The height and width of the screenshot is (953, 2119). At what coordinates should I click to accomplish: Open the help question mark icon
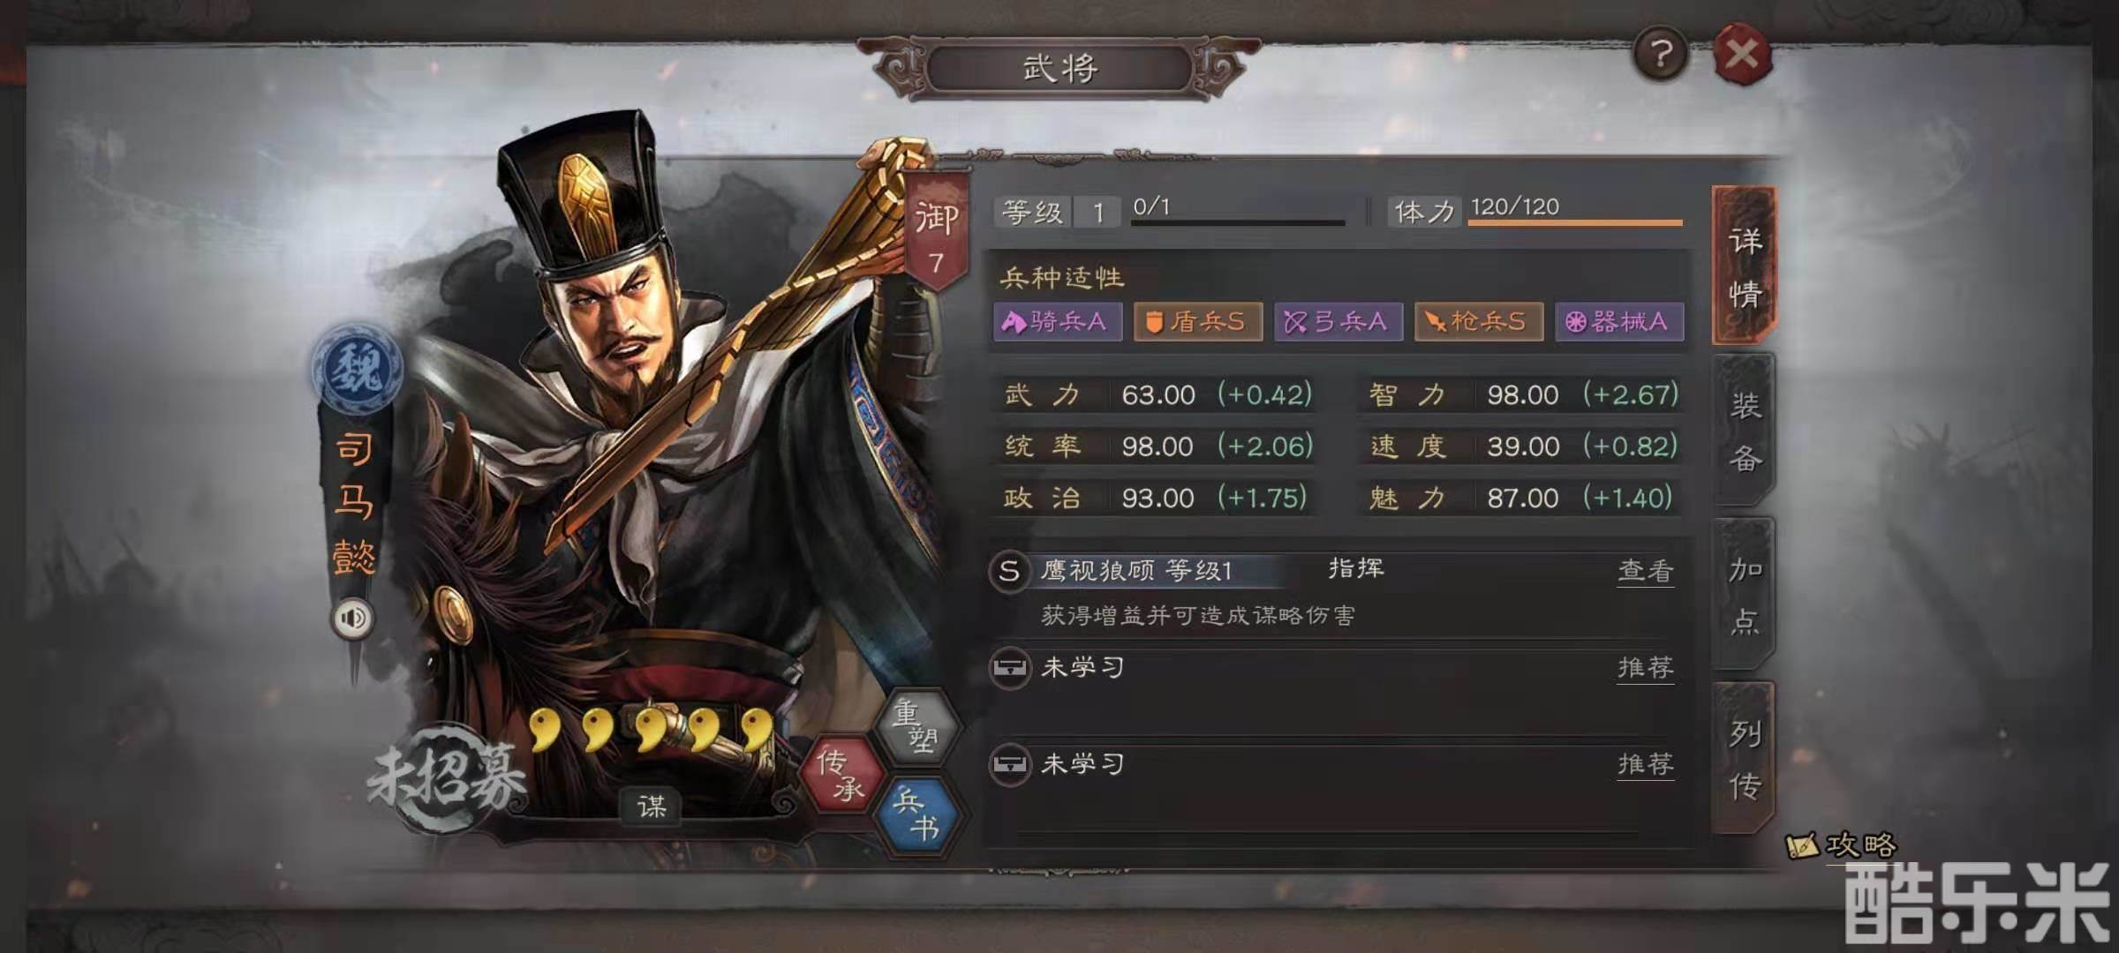1661,55
